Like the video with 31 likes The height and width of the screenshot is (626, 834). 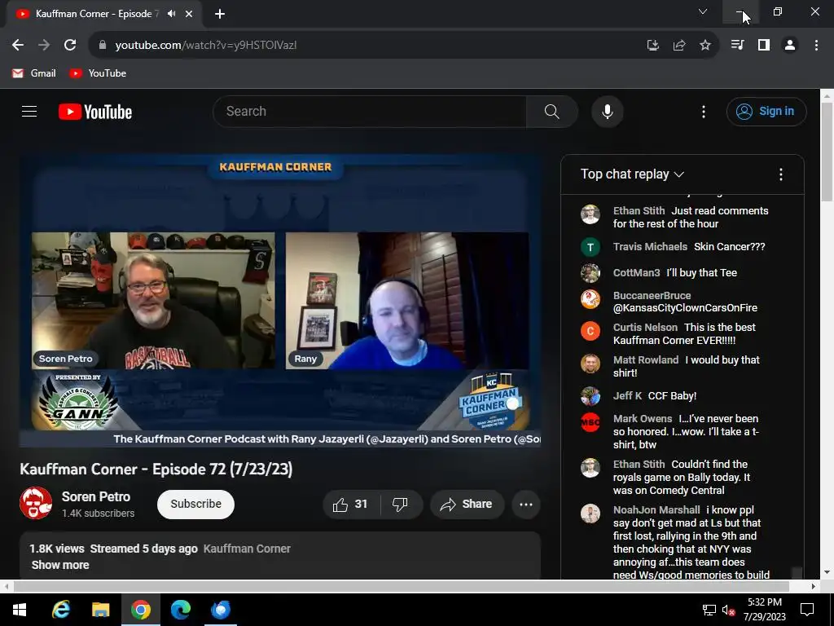point(350,504)
